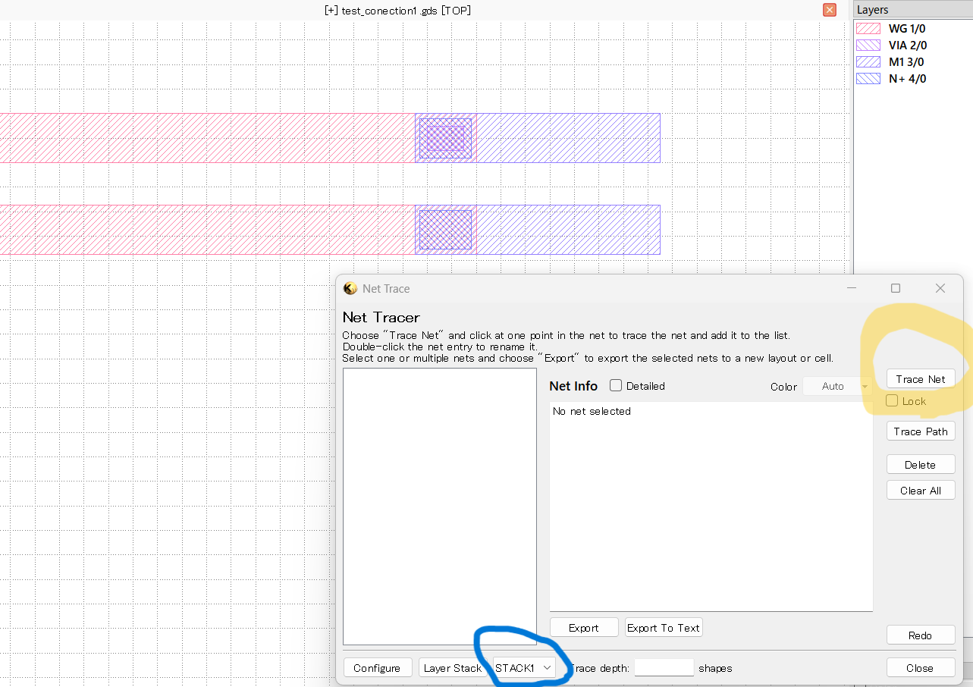Select the test_conection1.gds [TOP] title tab

(397, 11)
